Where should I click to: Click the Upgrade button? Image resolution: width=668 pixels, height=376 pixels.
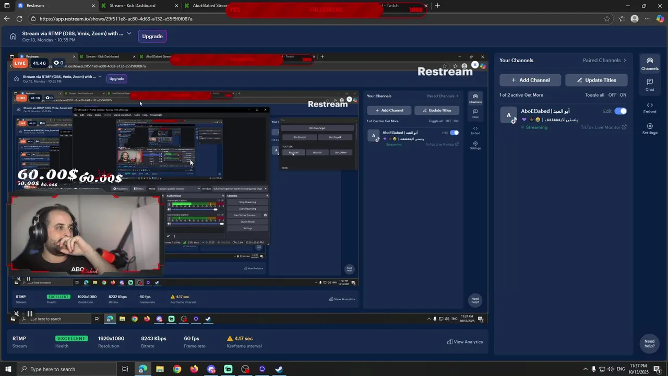point(152,36)
